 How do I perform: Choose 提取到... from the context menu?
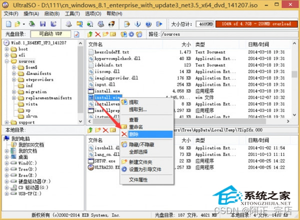pyautogui.click(x=147, y=109)
